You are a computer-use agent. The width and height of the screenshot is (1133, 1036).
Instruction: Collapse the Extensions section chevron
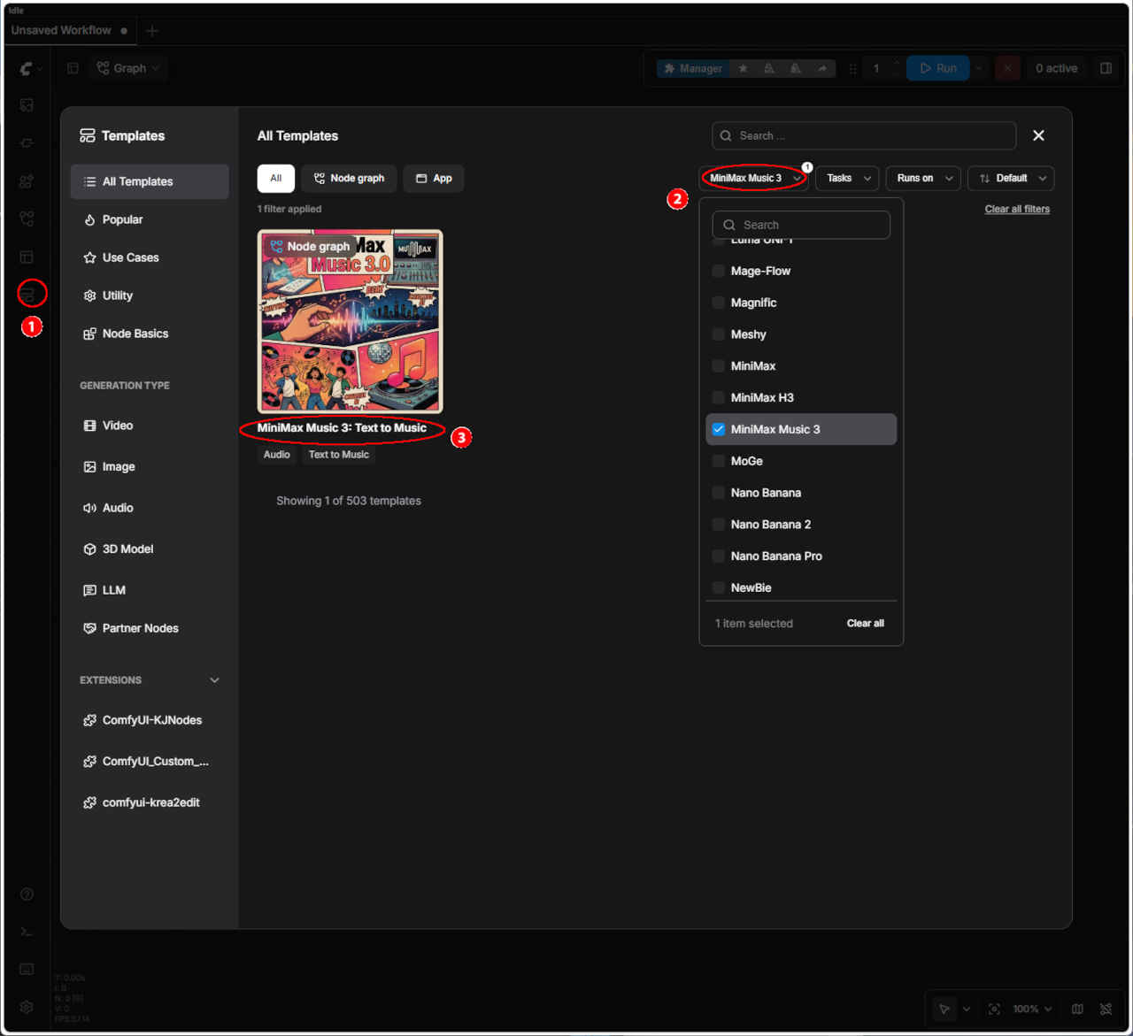pos(214,680)
